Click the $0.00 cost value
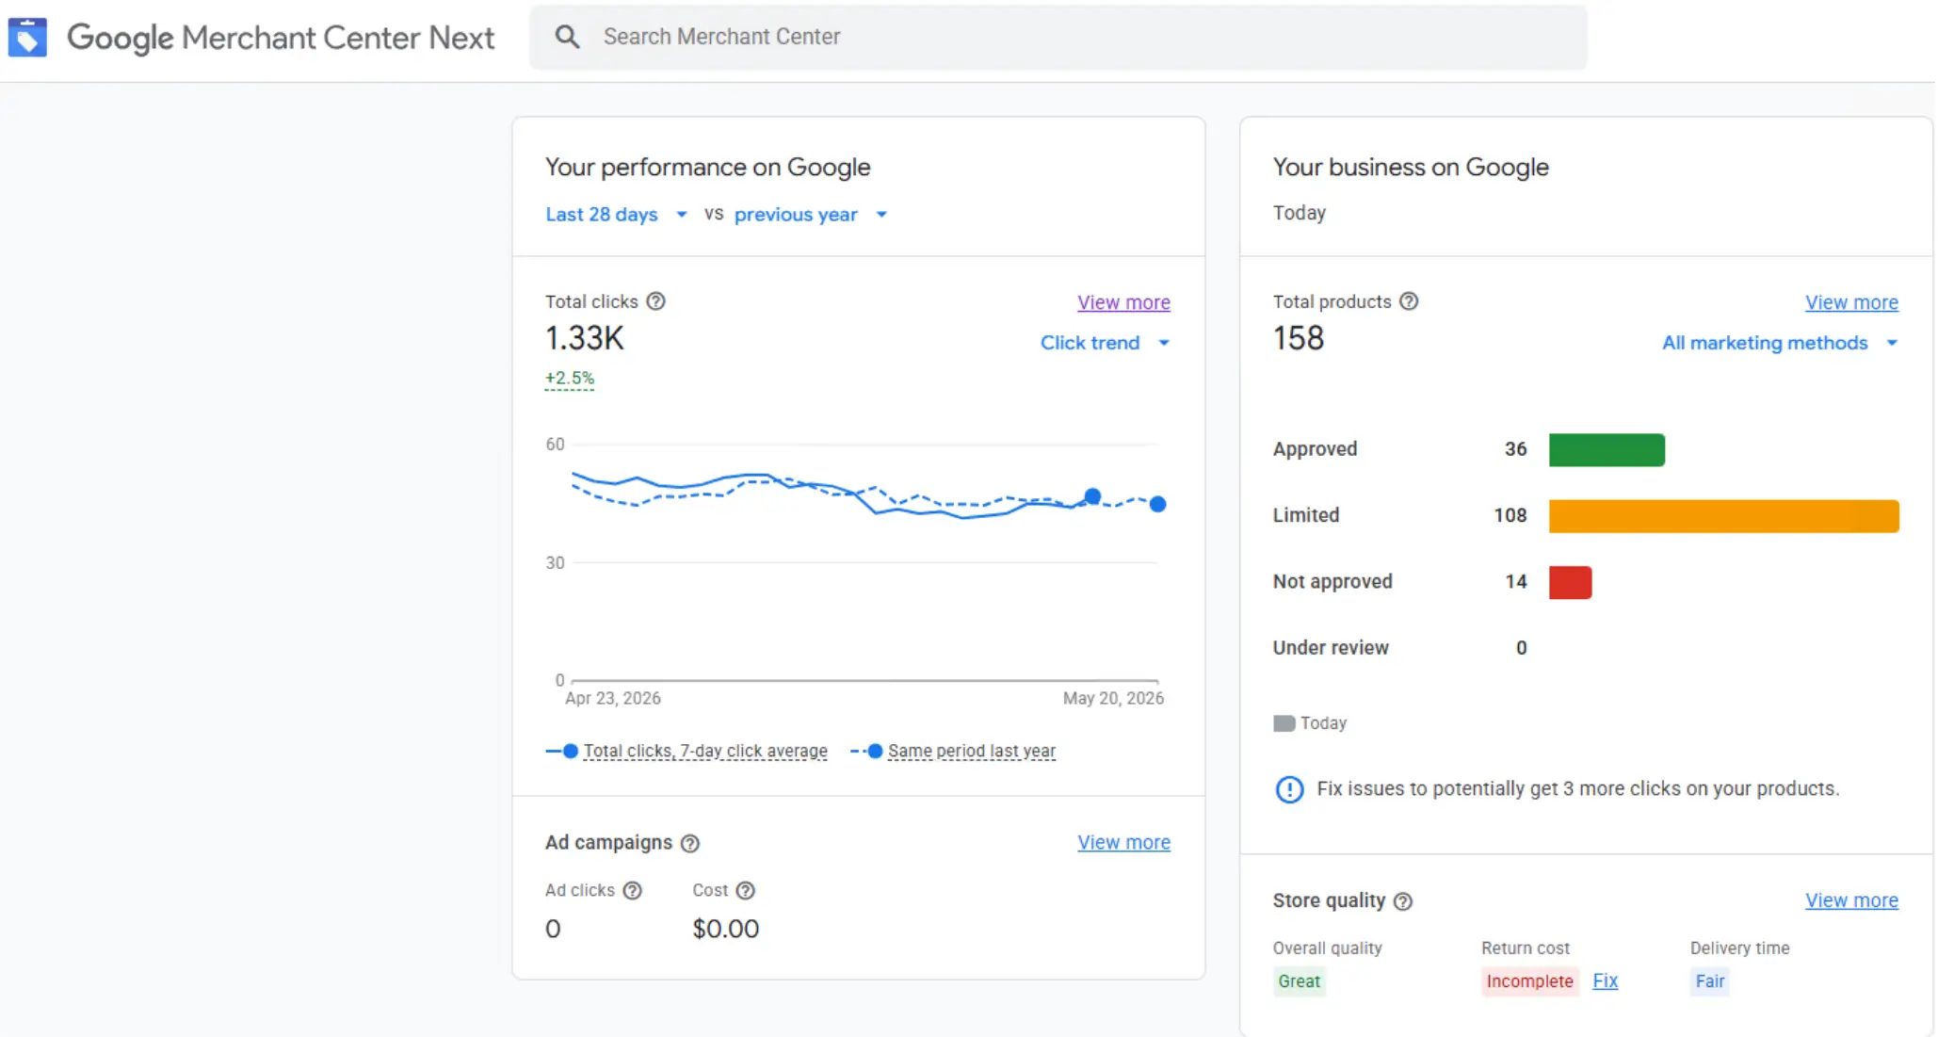The width and height of the screenshot is (1938, 1037). click(725, 929)
